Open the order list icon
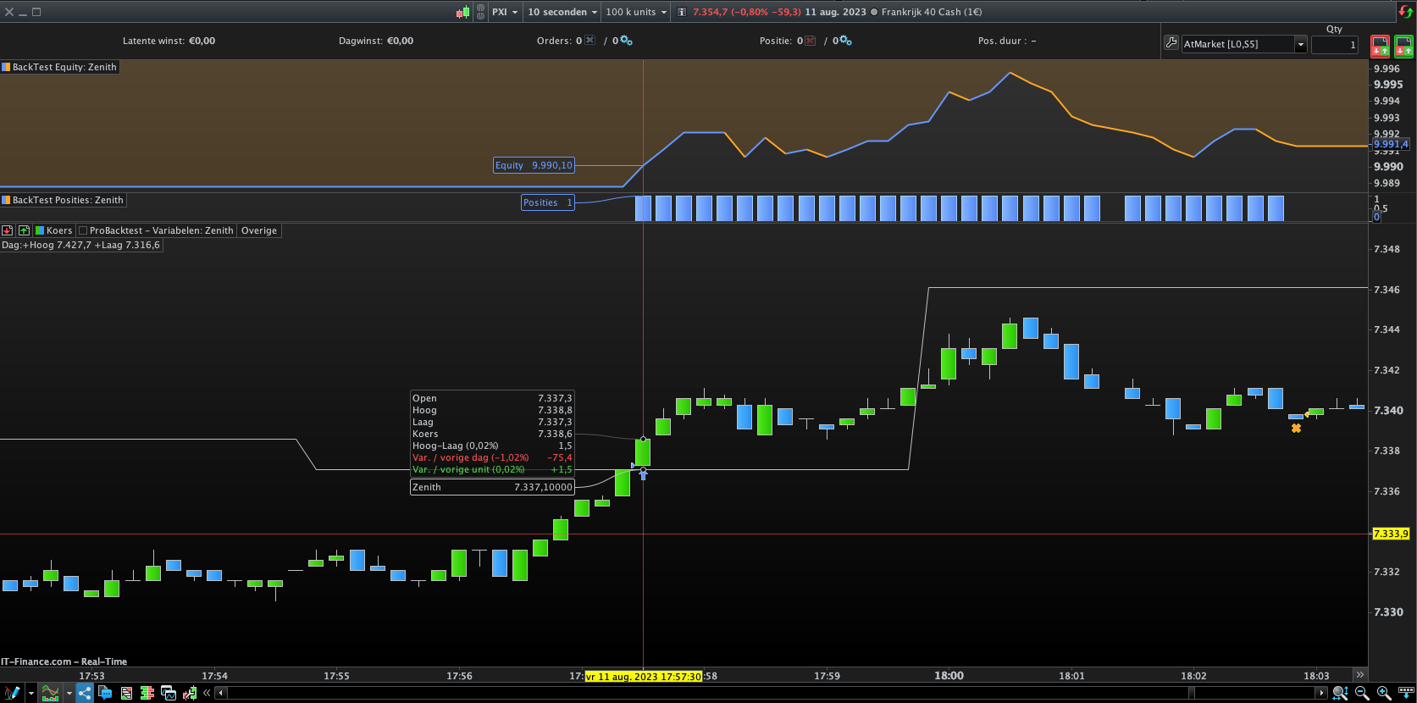 pyautogui.click(x=126, y=693)
